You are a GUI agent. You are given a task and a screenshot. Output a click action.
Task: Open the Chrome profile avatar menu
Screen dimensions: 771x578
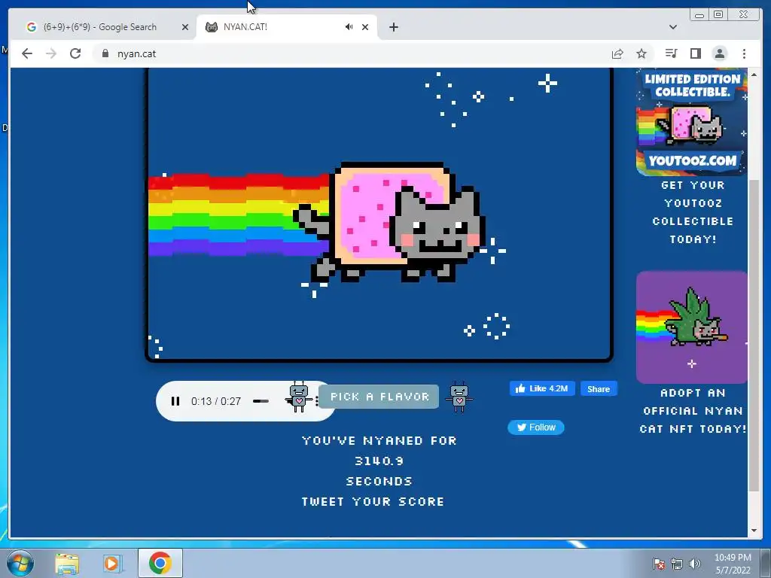(x=719, y=53)
